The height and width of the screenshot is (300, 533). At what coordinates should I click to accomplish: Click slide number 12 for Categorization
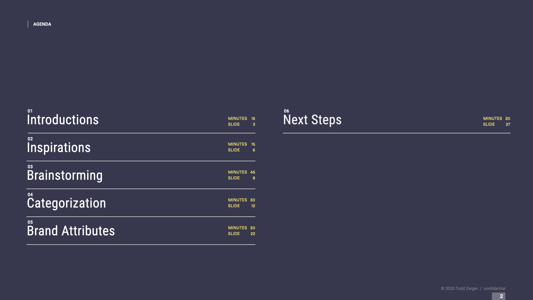[x=253, y=206]
